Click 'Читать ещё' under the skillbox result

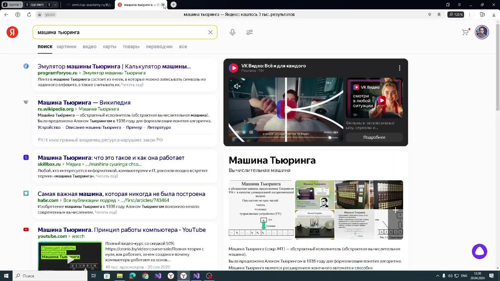pos(107,176)
